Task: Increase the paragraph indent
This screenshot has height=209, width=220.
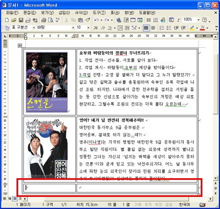Action: (x=183, y=28)
